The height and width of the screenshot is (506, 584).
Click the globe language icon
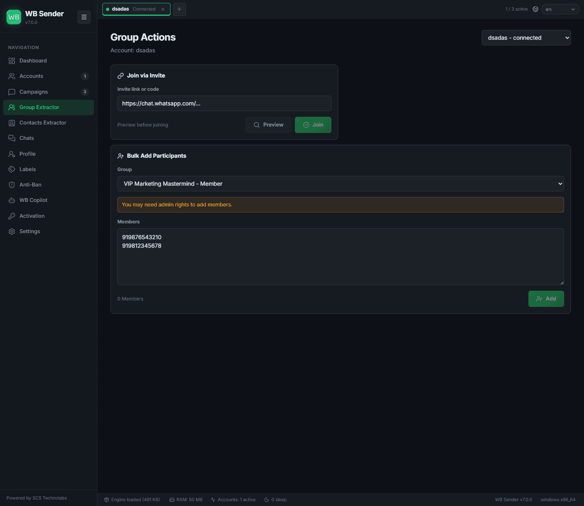(x=535, y=9)
